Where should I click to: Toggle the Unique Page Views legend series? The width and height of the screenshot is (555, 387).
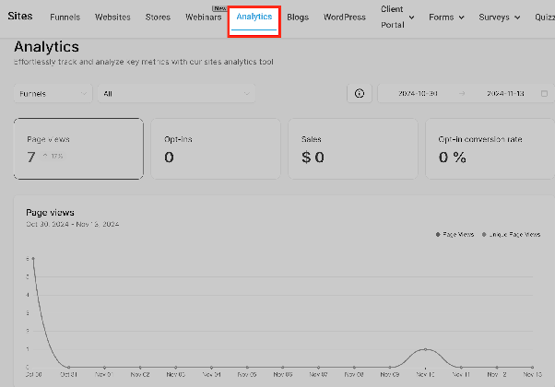511,235
